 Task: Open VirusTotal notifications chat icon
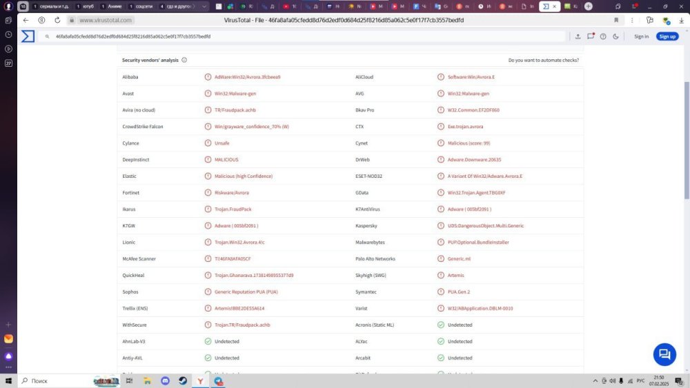point(591,36)
